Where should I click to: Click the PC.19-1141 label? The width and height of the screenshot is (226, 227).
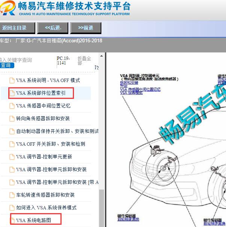pos(63,61)
